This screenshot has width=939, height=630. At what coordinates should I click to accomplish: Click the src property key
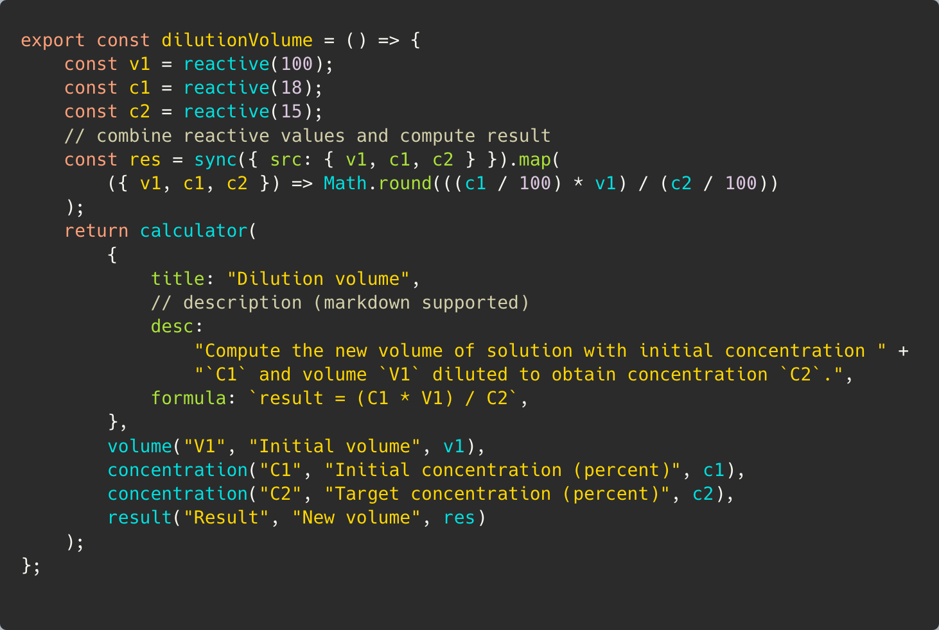(286, 160)
